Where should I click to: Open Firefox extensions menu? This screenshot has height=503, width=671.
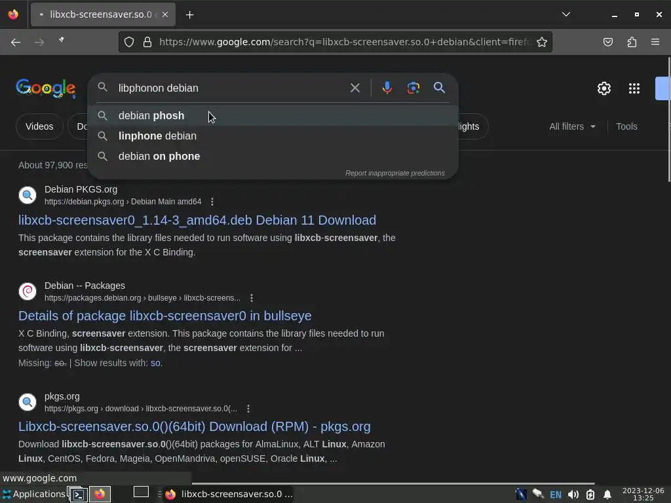point(632,42)
